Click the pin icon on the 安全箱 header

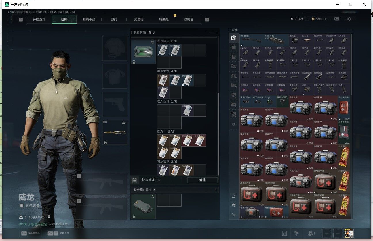tap(216, 190)
